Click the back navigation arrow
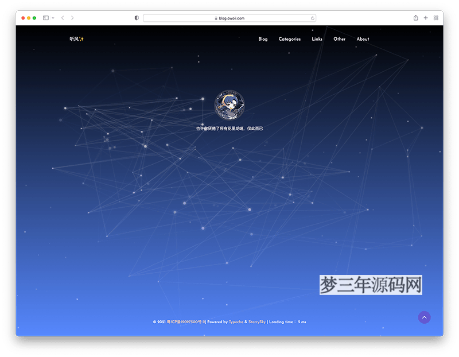Screen dimensions: 459x357 click(x=62, y=18)
